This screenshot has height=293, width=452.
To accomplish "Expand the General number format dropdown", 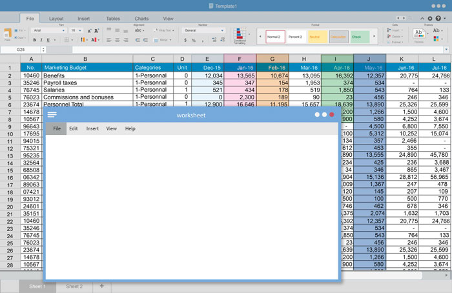I will click(203, 30).
